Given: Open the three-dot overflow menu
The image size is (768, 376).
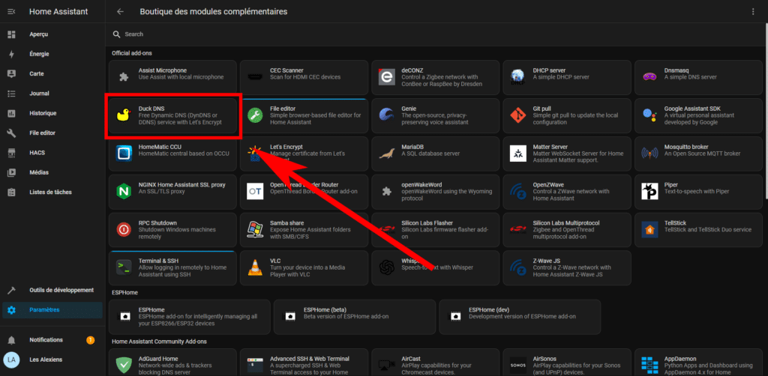Looking at the screenshot, I should tap(753, 11).
